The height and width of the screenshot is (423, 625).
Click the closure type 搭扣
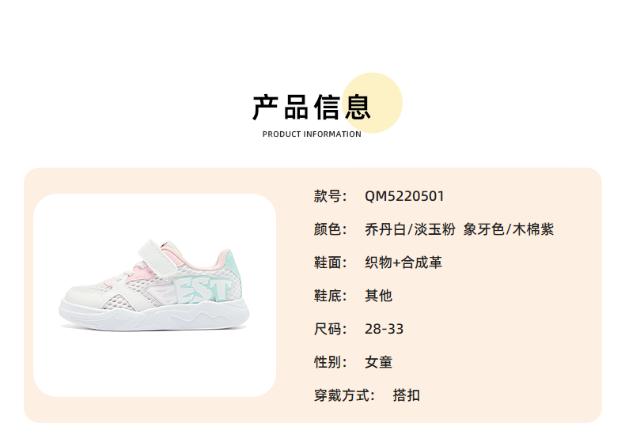point(407,395)
